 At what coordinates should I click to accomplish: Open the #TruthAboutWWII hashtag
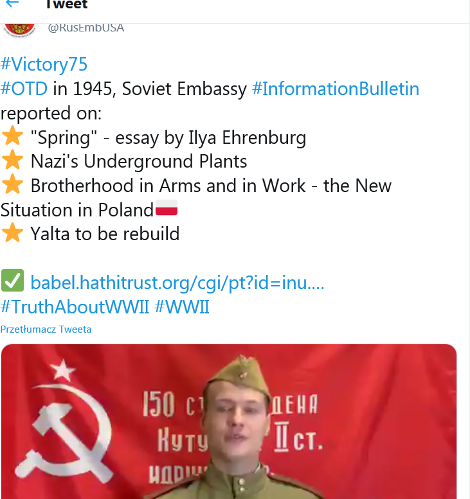point(75,307)
